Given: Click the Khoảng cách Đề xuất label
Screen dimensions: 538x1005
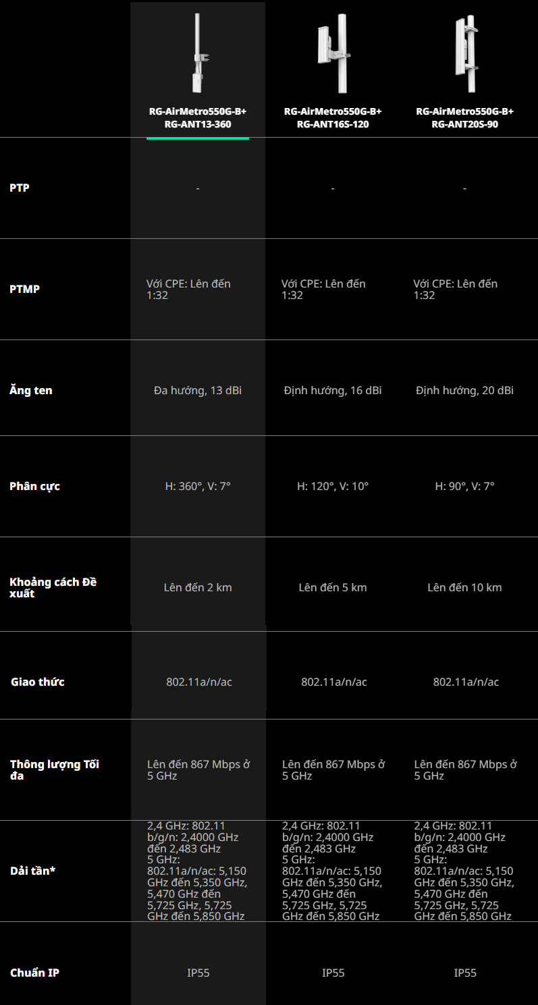Looking at the screenshot, I should 53,587.
